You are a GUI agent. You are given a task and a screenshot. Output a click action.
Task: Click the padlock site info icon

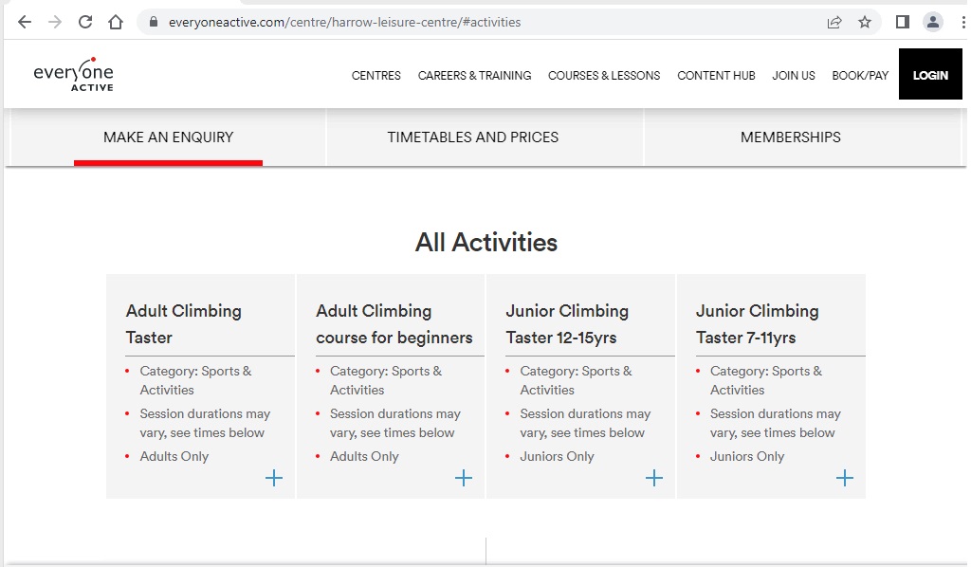point(154,23)
